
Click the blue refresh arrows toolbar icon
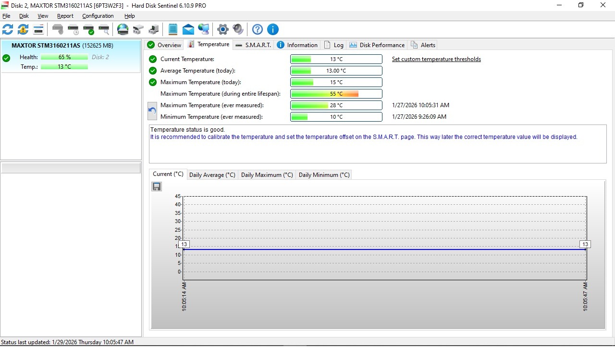[8, 29]
